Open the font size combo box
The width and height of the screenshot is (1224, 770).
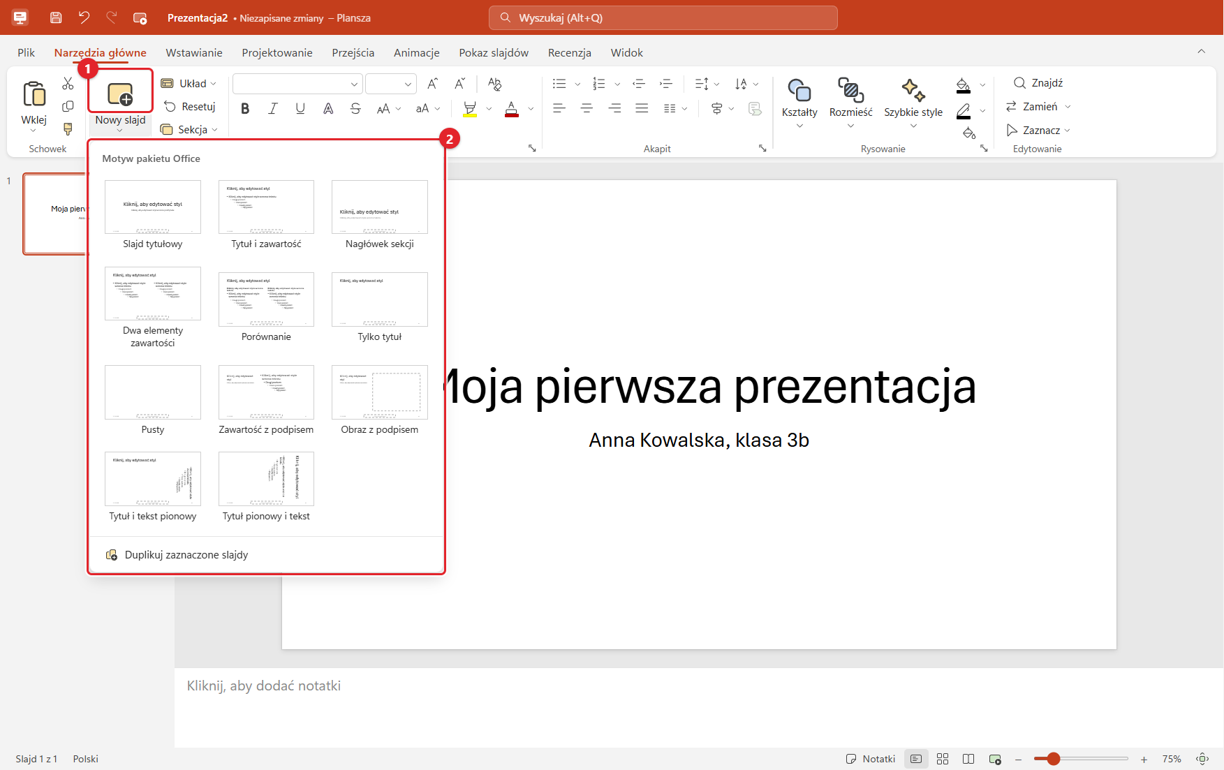point(390,84)
